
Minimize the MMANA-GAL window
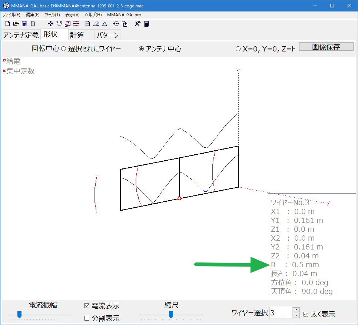pos(315,6)
